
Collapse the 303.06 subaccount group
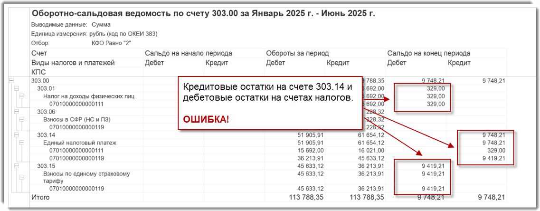(x=16, y=112)
